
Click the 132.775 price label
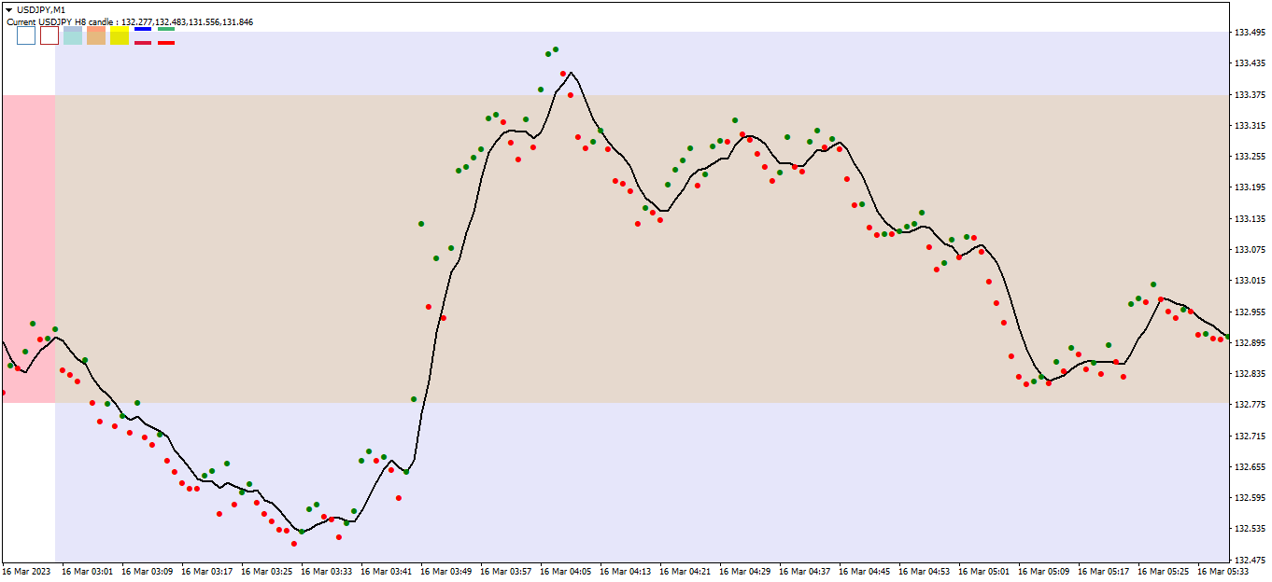click(1249, 405)
